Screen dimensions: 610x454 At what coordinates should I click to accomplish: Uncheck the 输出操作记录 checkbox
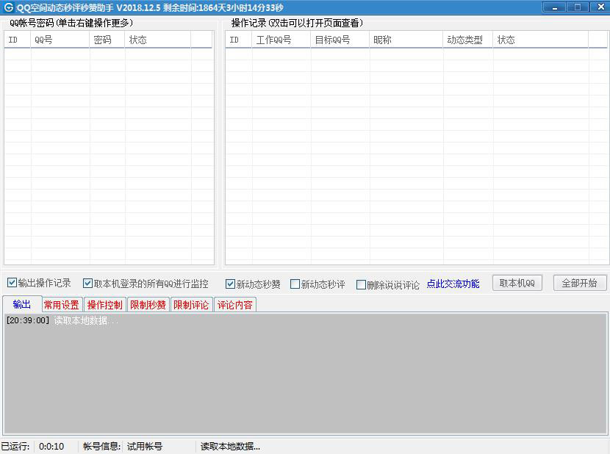click(12, 282)
